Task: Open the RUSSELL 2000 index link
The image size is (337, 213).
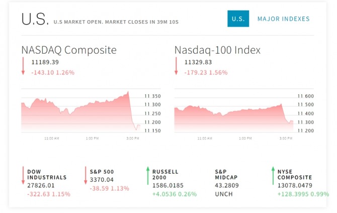Action: click(165, 174)
